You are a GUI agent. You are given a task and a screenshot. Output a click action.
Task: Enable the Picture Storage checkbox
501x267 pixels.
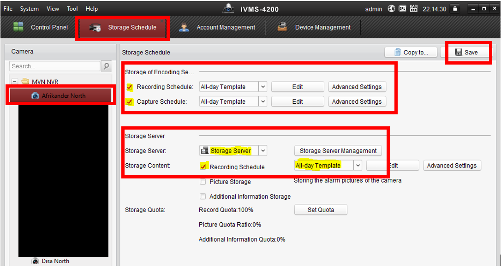[x=203, y=182]
